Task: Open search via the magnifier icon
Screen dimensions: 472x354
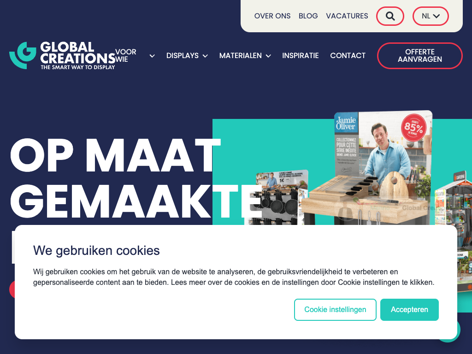Action: (x=390, y=16)
